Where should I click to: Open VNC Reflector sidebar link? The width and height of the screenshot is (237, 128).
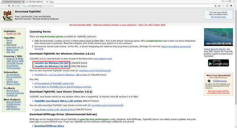[13, 109]
